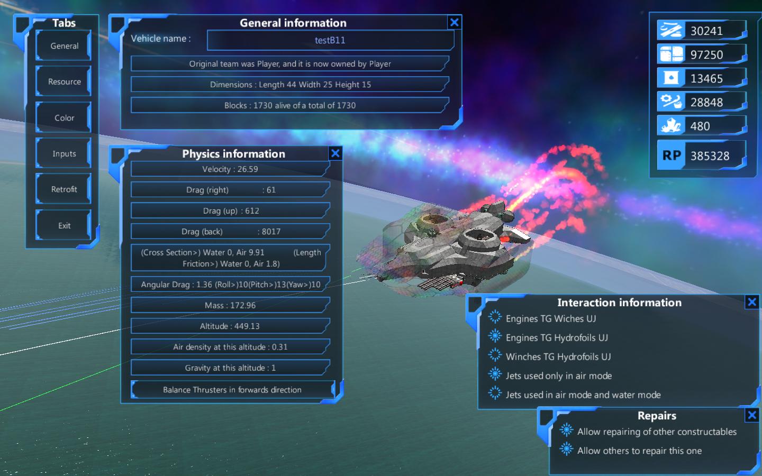762x476 pixels.
Task: Click Balance Thrusters in forwards direction button
Action: pyautogui.click(x=233, y=390)
